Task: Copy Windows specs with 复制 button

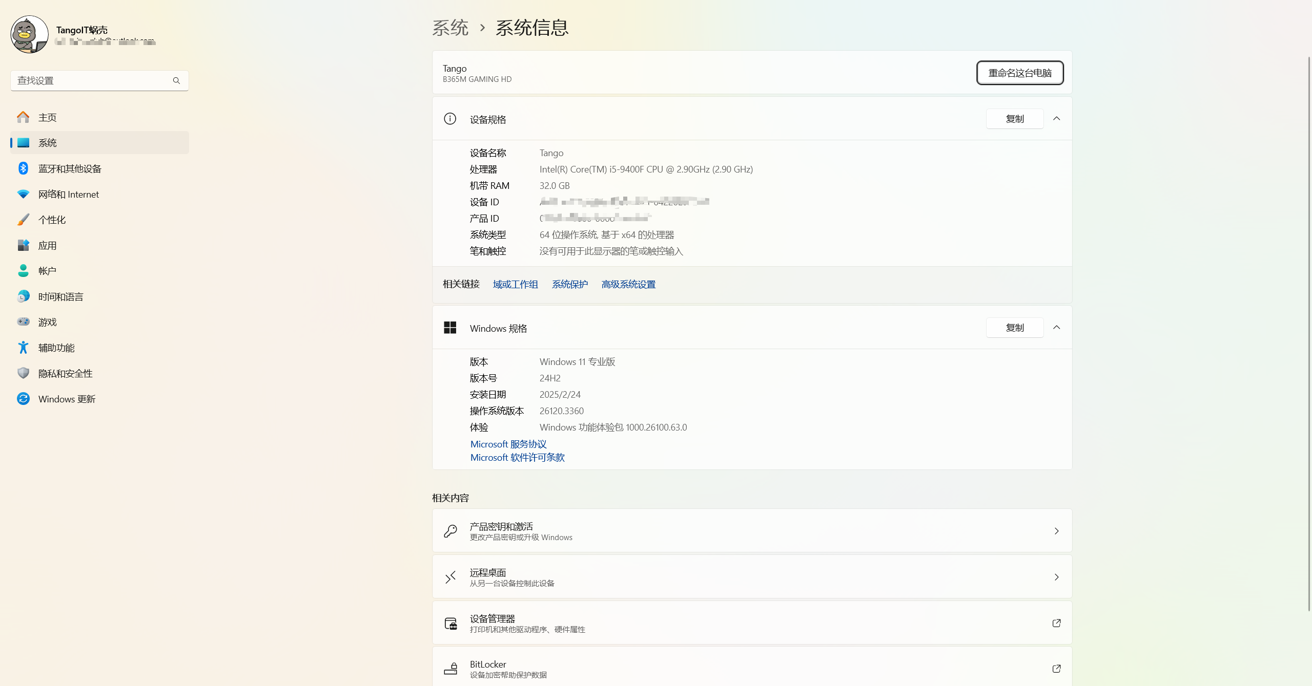Action: tap(1015, 328)
